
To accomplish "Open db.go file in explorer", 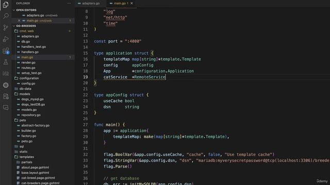I will [x=25, y=42].
